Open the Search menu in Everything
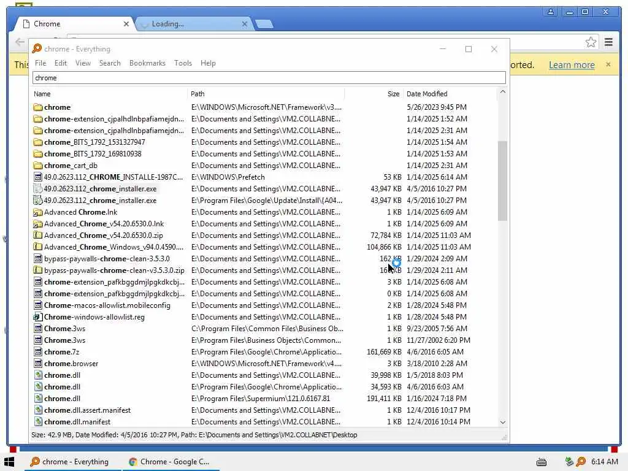Image resolution: width=628 pixels, height=471 pixels. [x=110, y=63]
